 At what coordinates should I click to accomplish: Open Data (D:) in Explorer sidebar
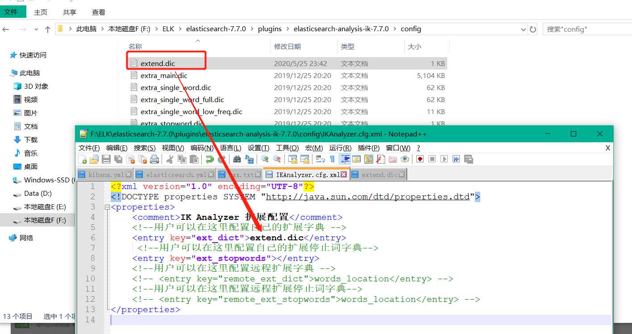[x=38, y=194]
